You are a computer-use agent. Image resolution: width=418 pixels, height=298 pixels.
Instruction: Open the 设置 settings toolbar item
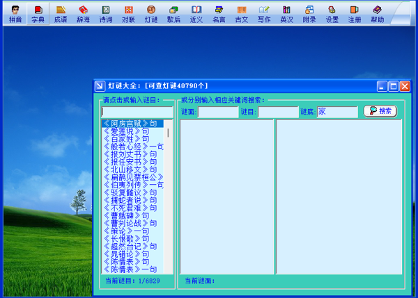pyautogui.click(x=332, y=14)
